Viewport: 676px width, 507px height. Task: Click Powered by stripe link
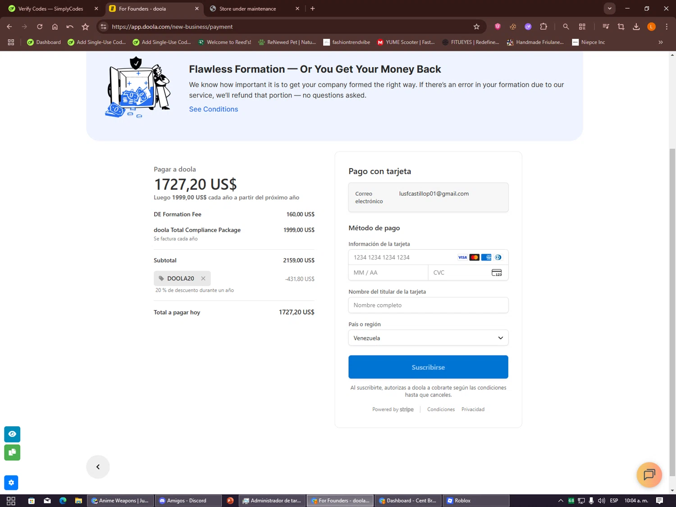pos(393,409)
